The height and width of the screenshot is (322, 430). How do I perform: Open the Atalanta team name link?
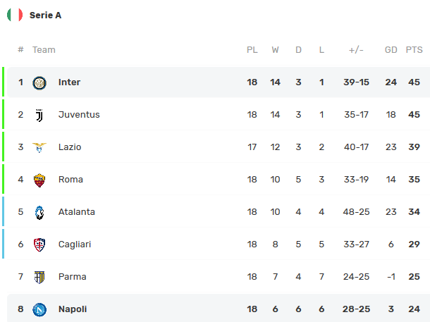pos(77,212)
